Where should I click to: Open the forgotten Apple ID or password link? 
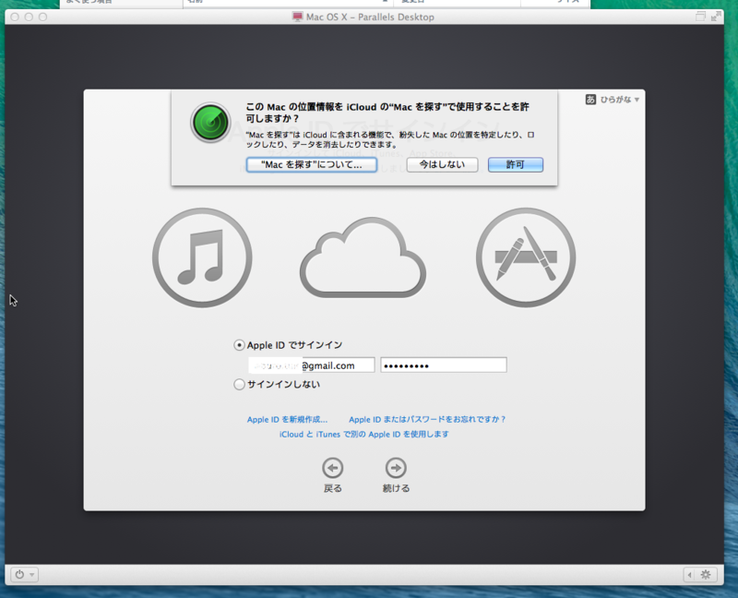(426, 418)
